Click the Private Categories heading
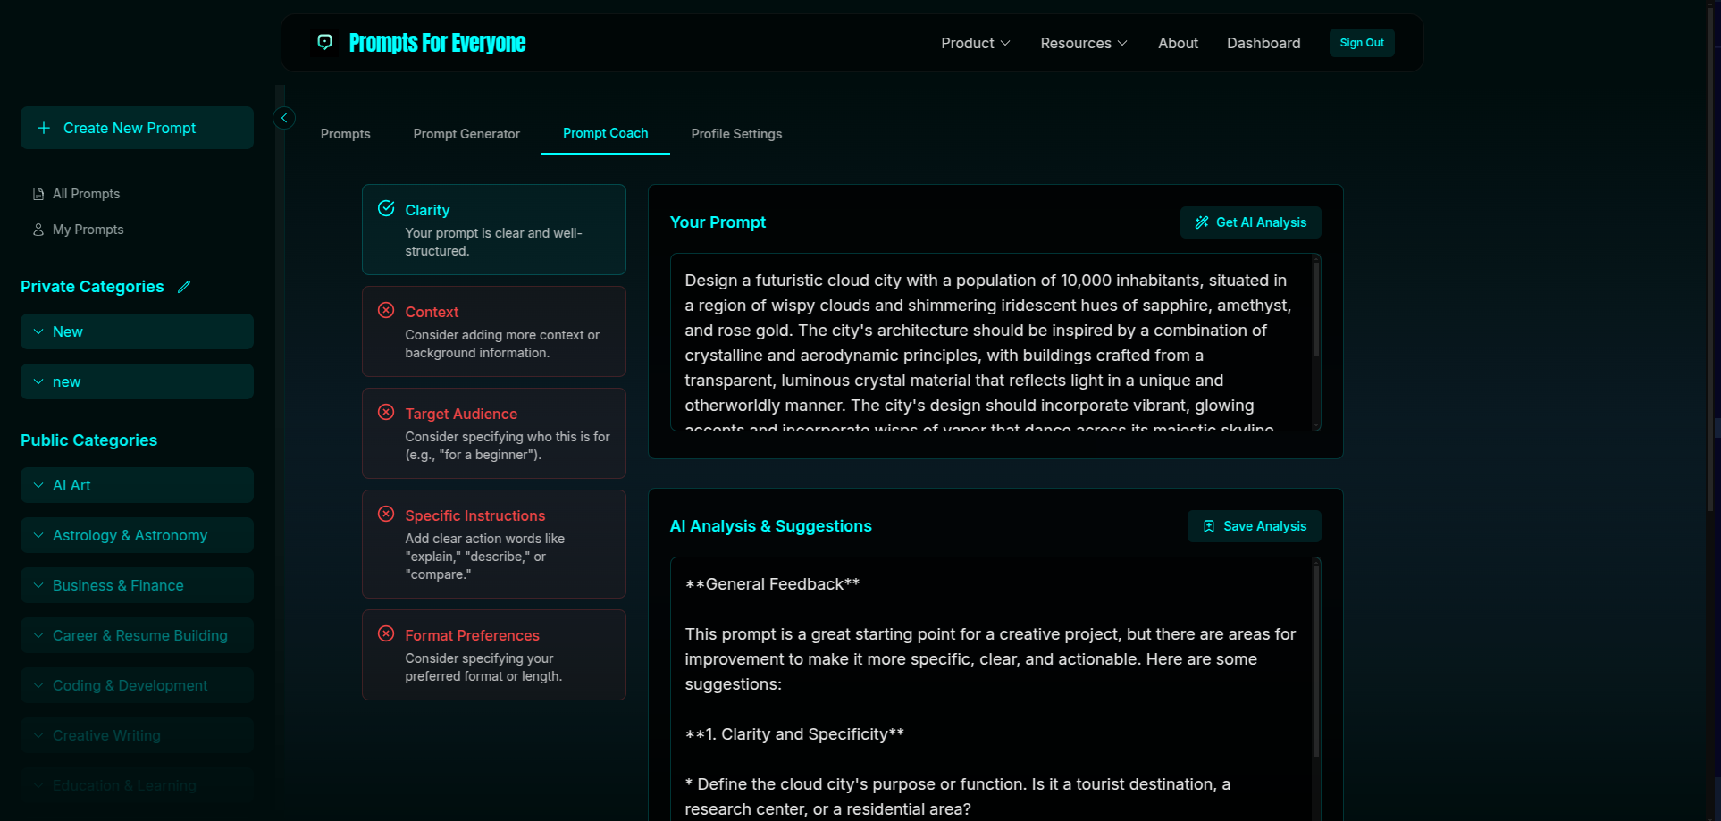Screen dimensions: 1721x821 click(92, 287)
